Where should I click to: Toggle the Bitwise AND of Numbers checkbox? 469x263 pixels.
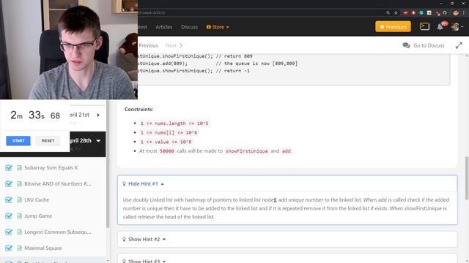point(9,183)
